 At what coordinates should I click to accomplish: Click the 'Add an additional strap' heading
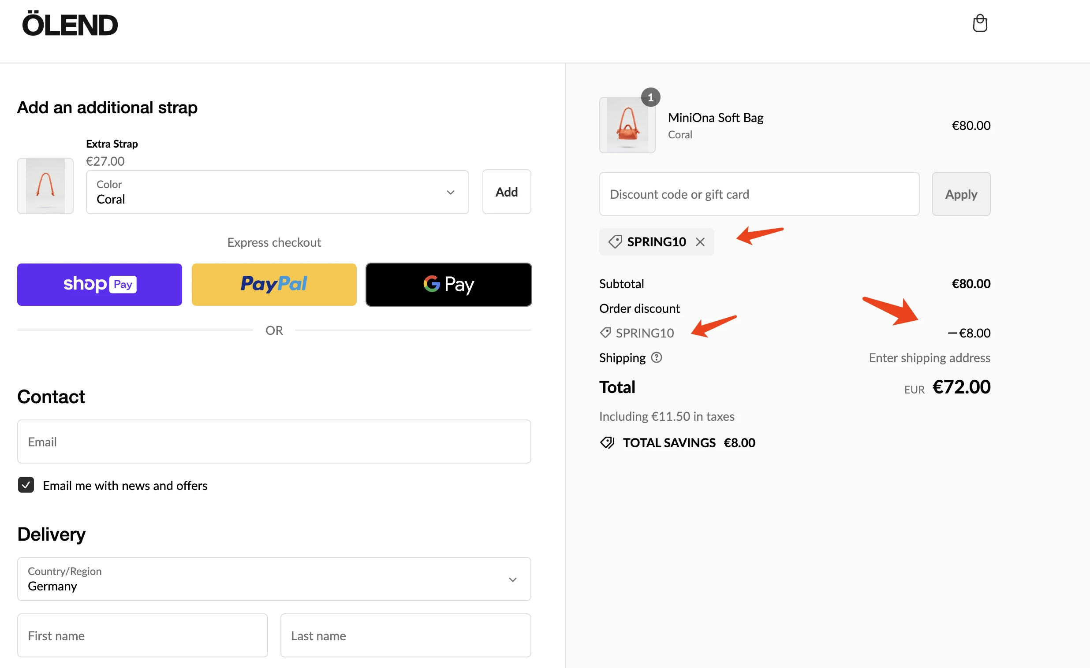point(107,107)
